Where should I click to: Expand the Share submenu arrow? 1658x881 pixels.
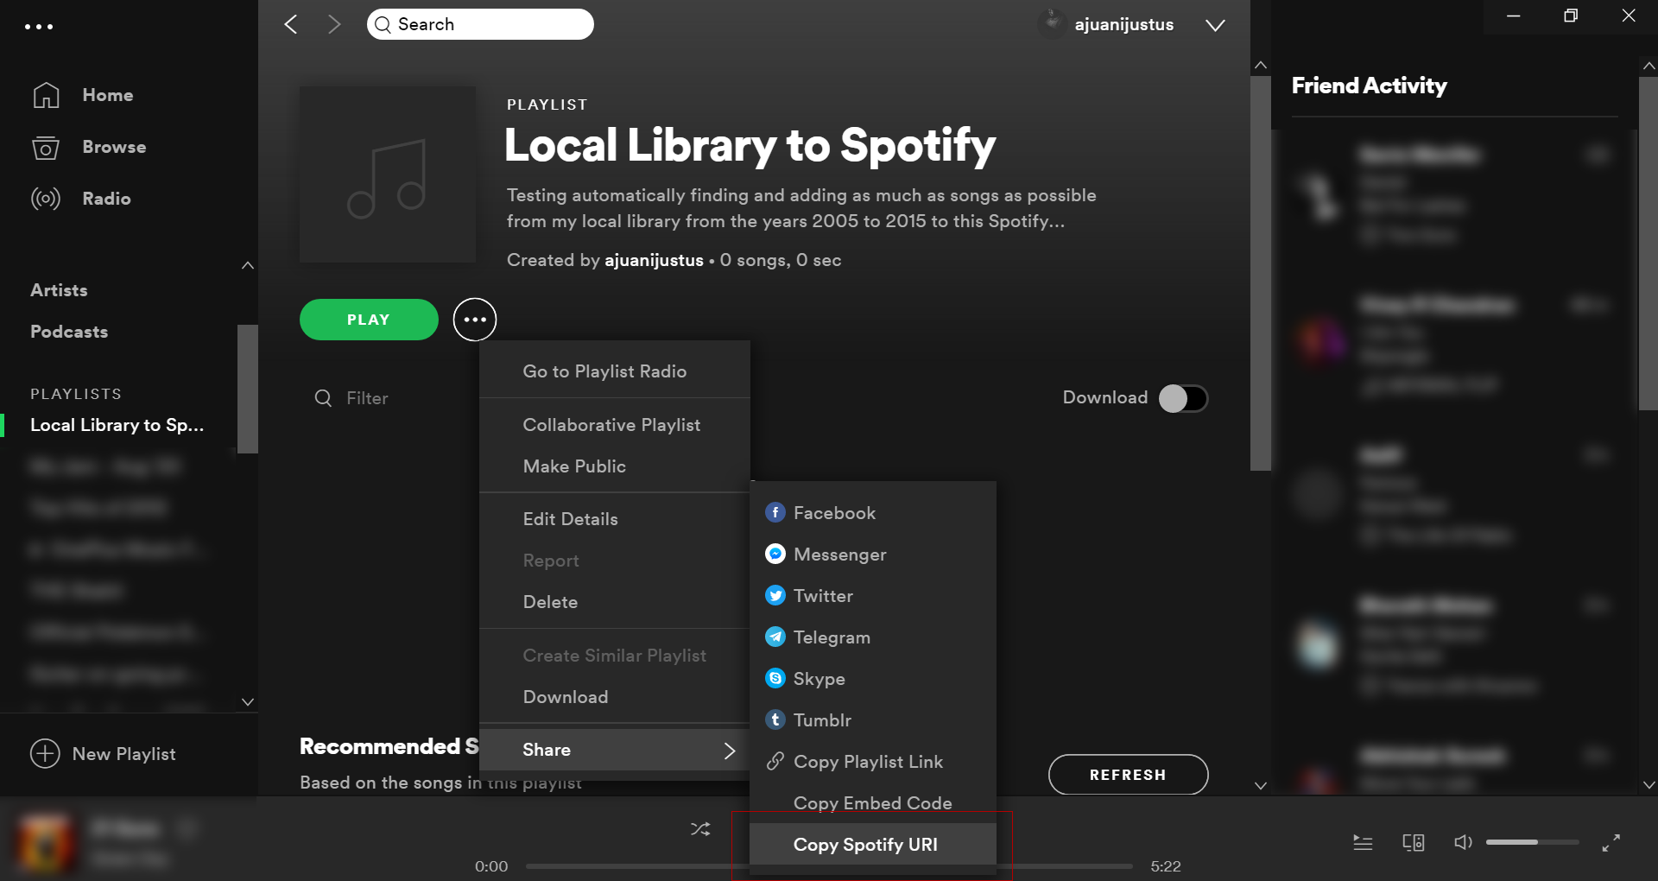click(730, 751)
